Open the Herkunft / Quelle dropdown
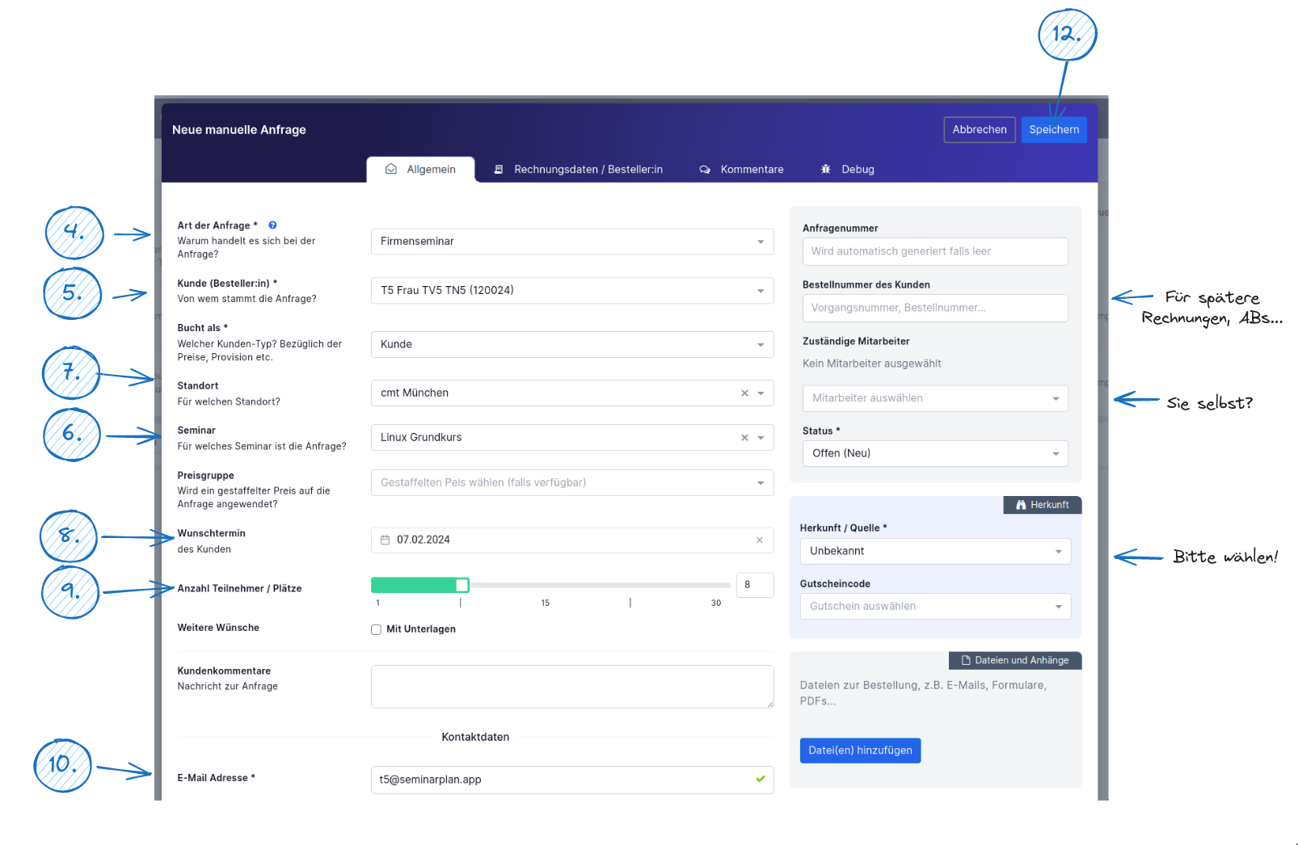 coord(935,552)
